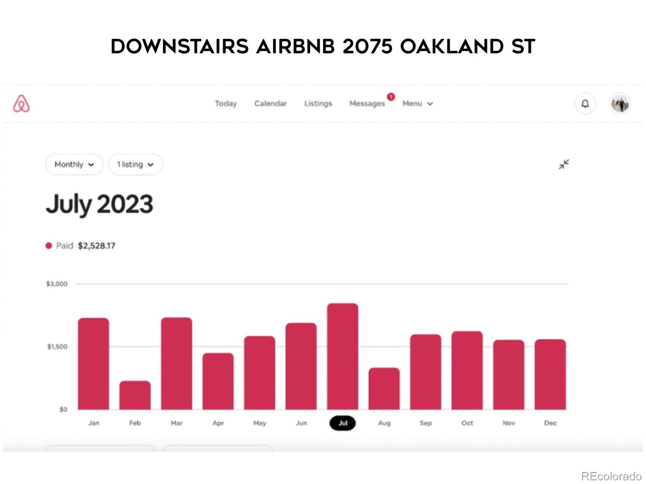Screen dimensions: 646x484
Task: Click the Dec month label
Action: [x=550, y=423]
